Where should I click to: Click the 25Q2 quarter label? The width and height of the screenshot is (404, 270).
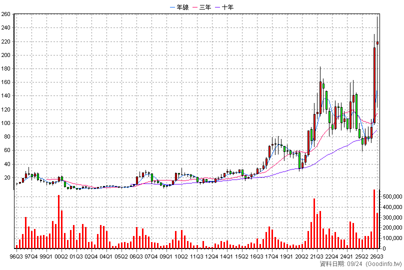361,257
